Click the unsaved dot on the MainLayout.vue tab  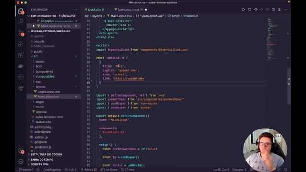pos(146,10)
